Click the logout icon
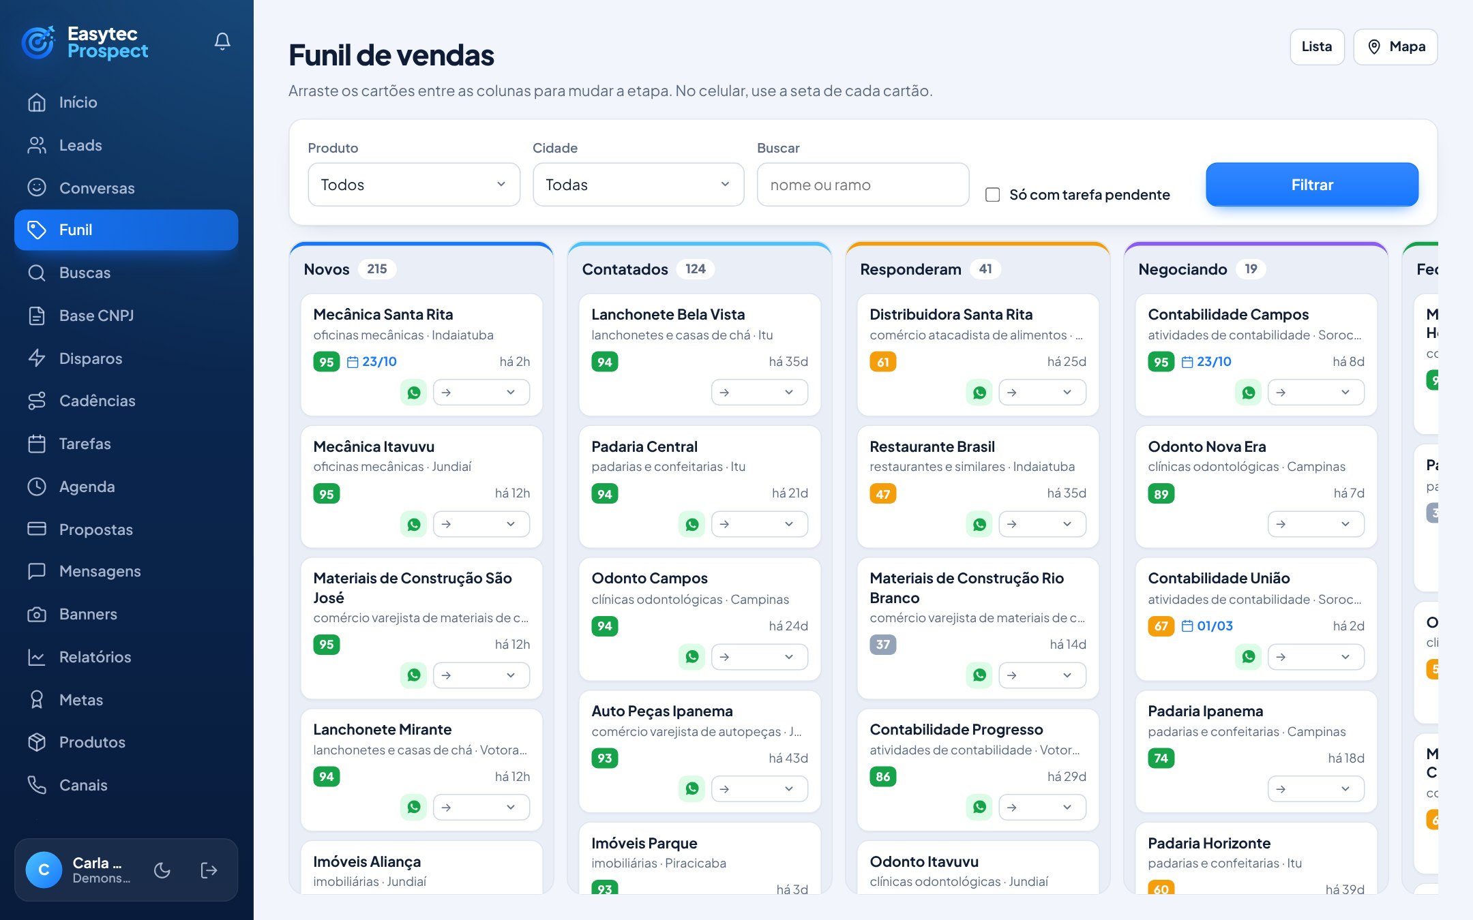The width and height of the screenshot is (1473, 920). click(209, 870)
